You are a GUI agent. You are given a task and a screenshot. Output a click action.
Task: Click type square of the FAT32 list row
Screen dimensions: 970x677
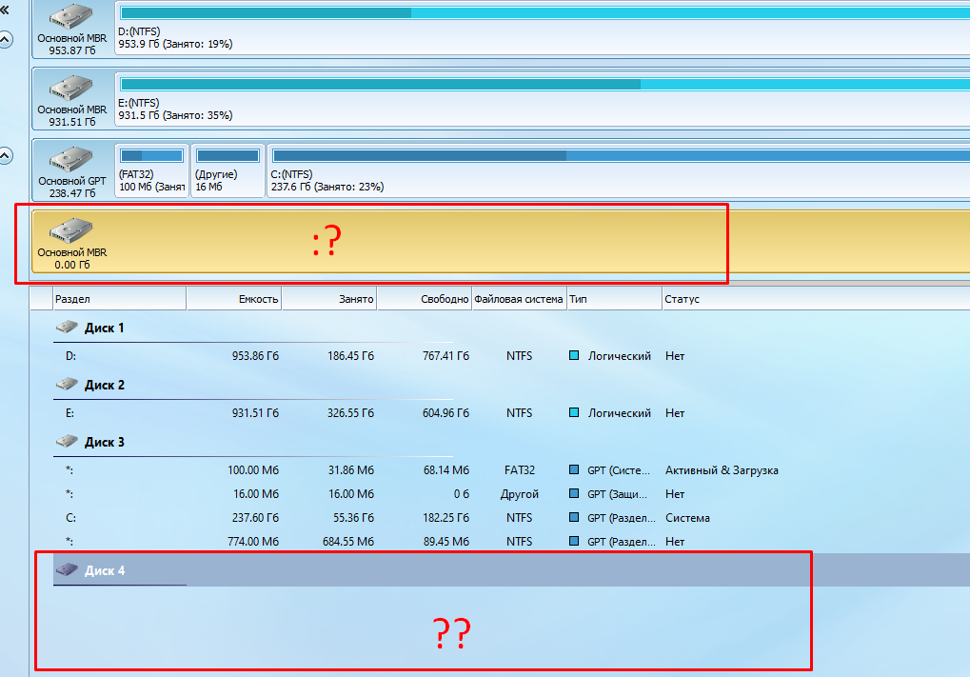point(574,469)
